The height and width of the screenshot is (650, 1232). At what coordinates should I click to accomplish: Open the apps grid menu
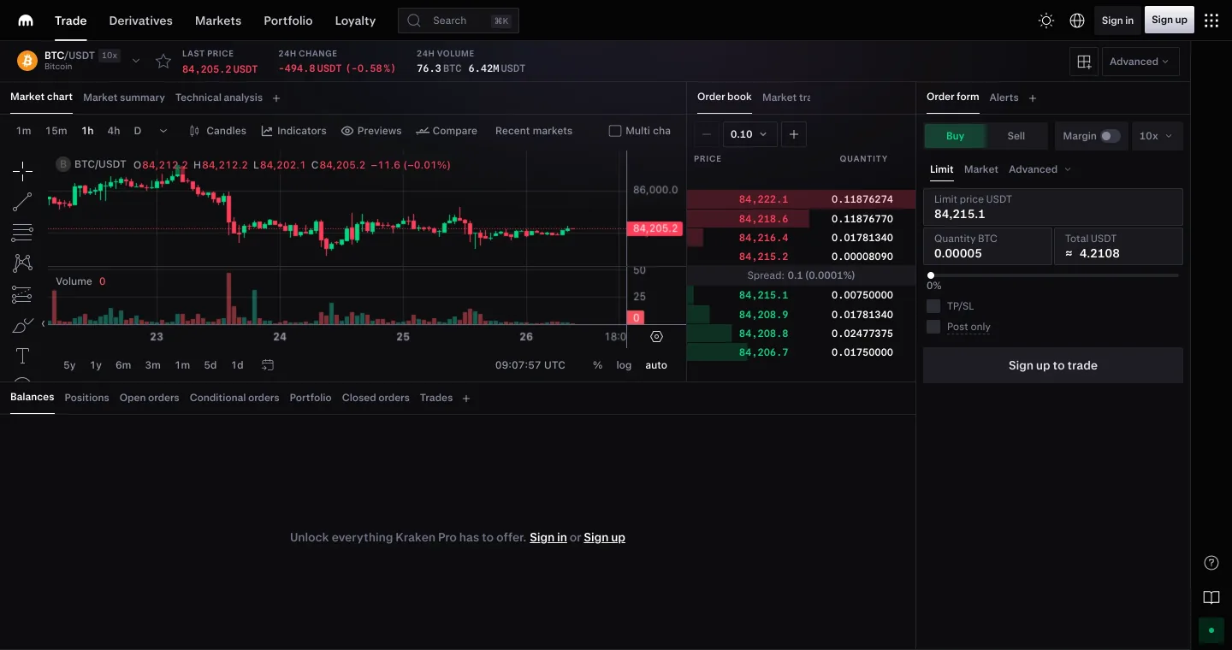pyautogui.click(x=1211, y=21)
